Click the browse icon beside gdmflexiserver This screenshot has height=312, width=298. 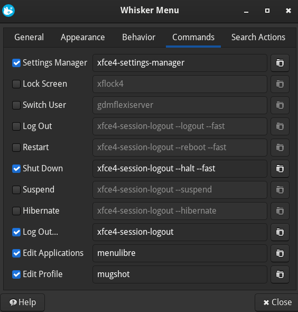coord(280,105)
